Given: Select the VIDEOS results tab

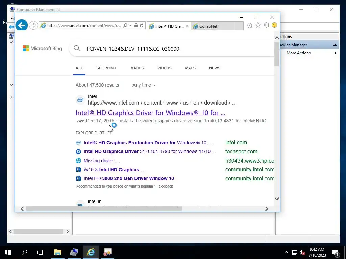Looking at the screenshot, I should point(165,68).
